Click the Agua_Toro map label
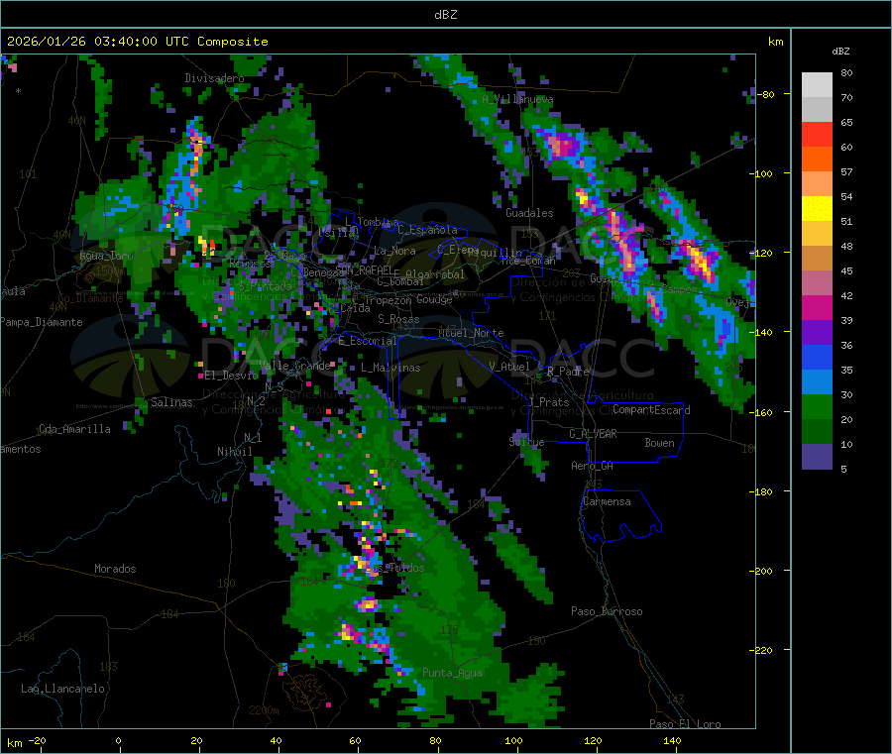 [106, 256]
